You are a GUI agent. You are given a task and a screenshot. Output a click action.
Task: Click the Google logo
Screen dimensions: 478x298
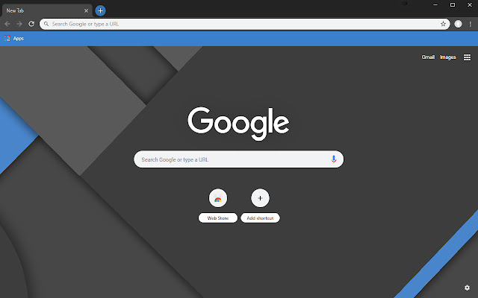(238, 123)
